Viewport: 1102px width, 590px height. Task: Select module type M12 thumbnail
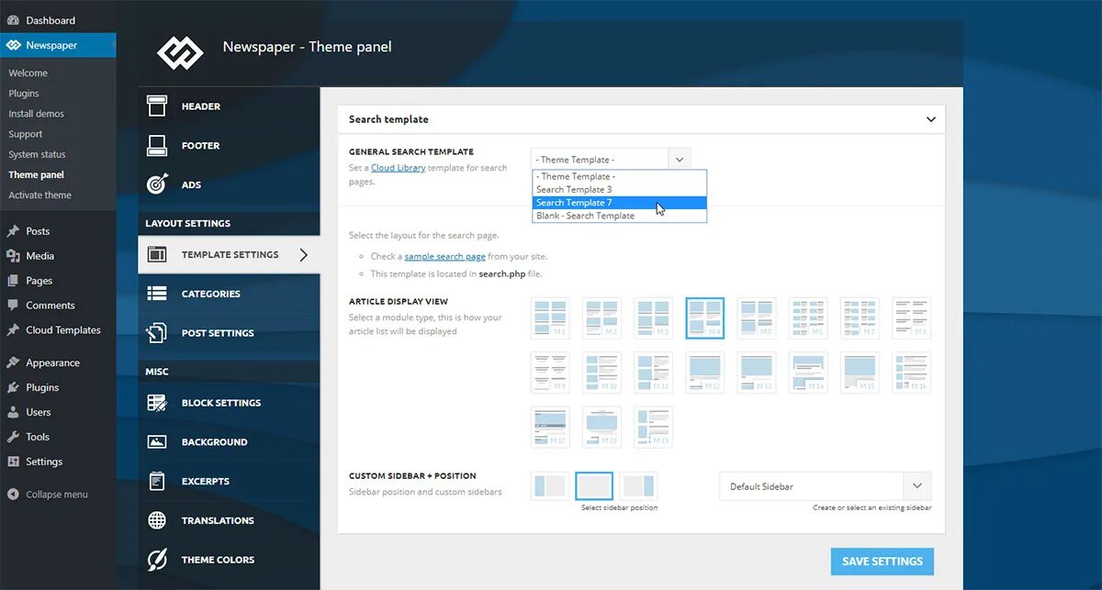705,373
